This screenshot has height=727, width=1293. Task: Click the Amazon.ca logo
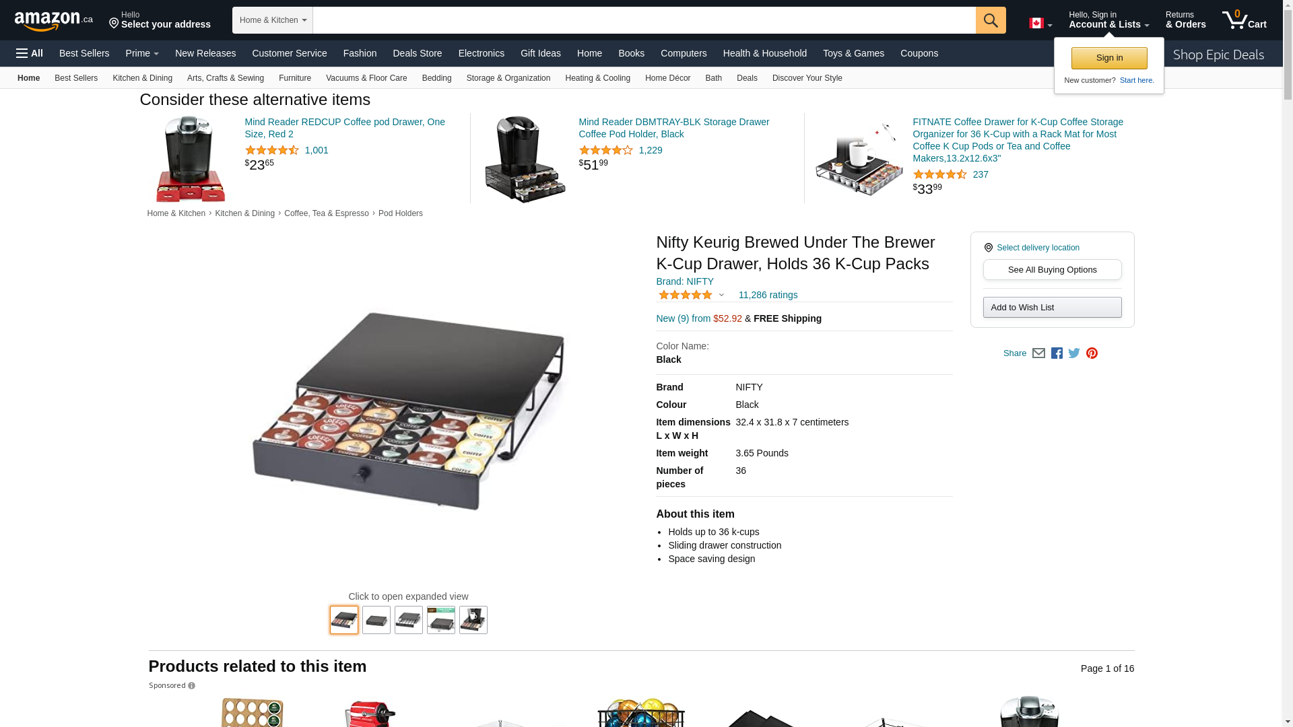pos(54,21)
